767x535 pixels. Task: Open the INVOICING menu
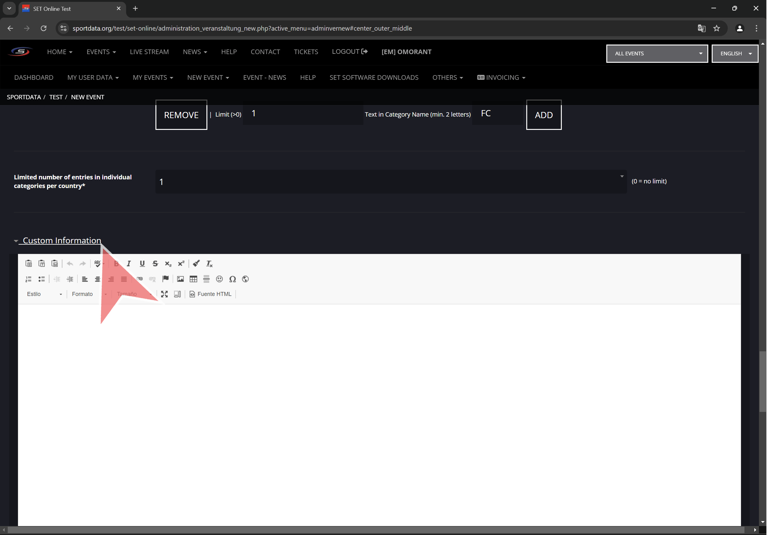point(502,78)
